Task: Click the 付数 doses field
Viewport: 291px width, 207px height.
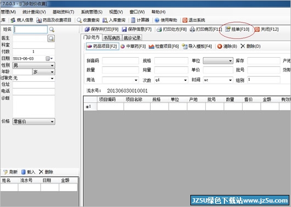Action: click(x=34, y=52)
